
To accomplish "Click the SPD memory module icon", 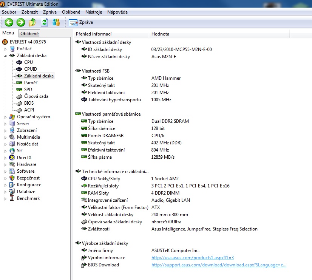I will (x=19, y=89).
